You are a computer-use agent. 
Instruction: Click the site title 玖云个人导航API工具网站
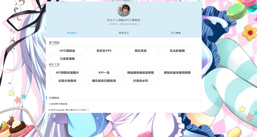click(x=123, y=20)
